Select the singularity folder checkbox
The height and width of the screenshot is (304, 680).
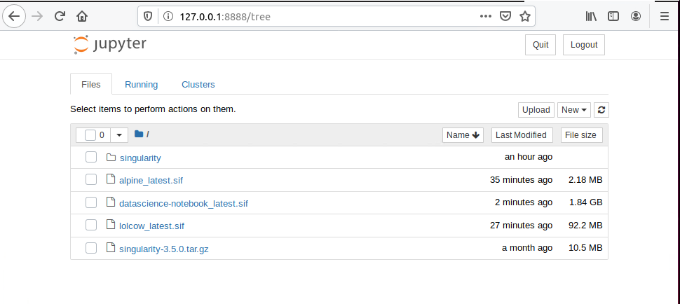coord(90,157)
